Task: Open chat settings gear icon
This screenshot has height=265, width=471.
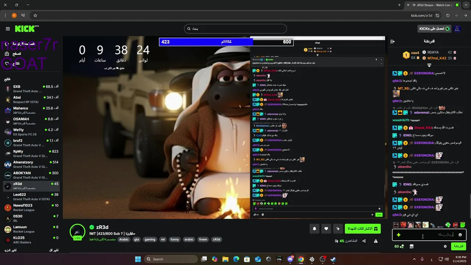Action: coord(445,246)
